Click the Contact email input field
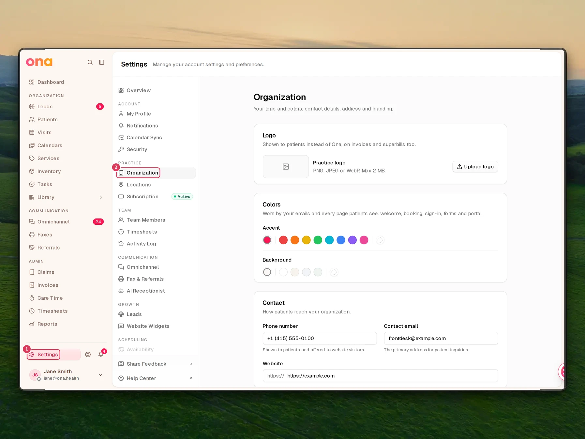Image resolution: width=585 pixels, height=439 pixels. coord(441,339)
